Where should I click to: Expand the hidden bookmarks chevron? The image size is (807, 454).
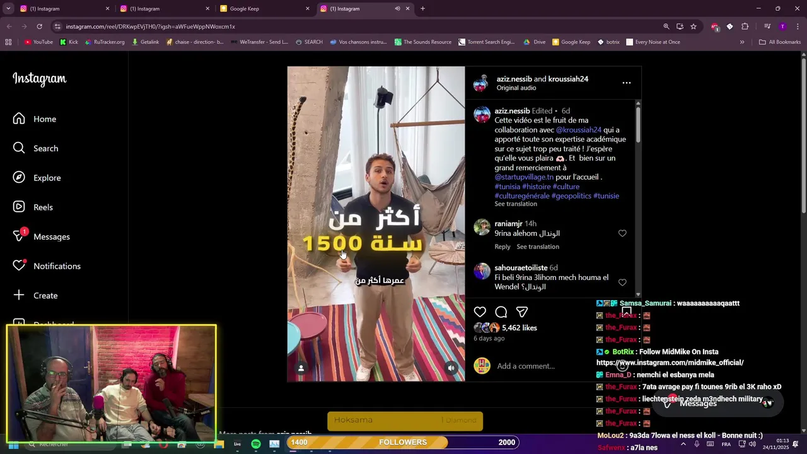[x=742, y=42]
